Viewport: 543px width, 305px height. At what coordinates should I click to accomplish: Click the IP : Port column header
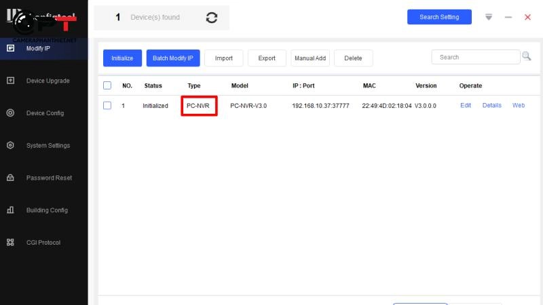tap(303, 86)
